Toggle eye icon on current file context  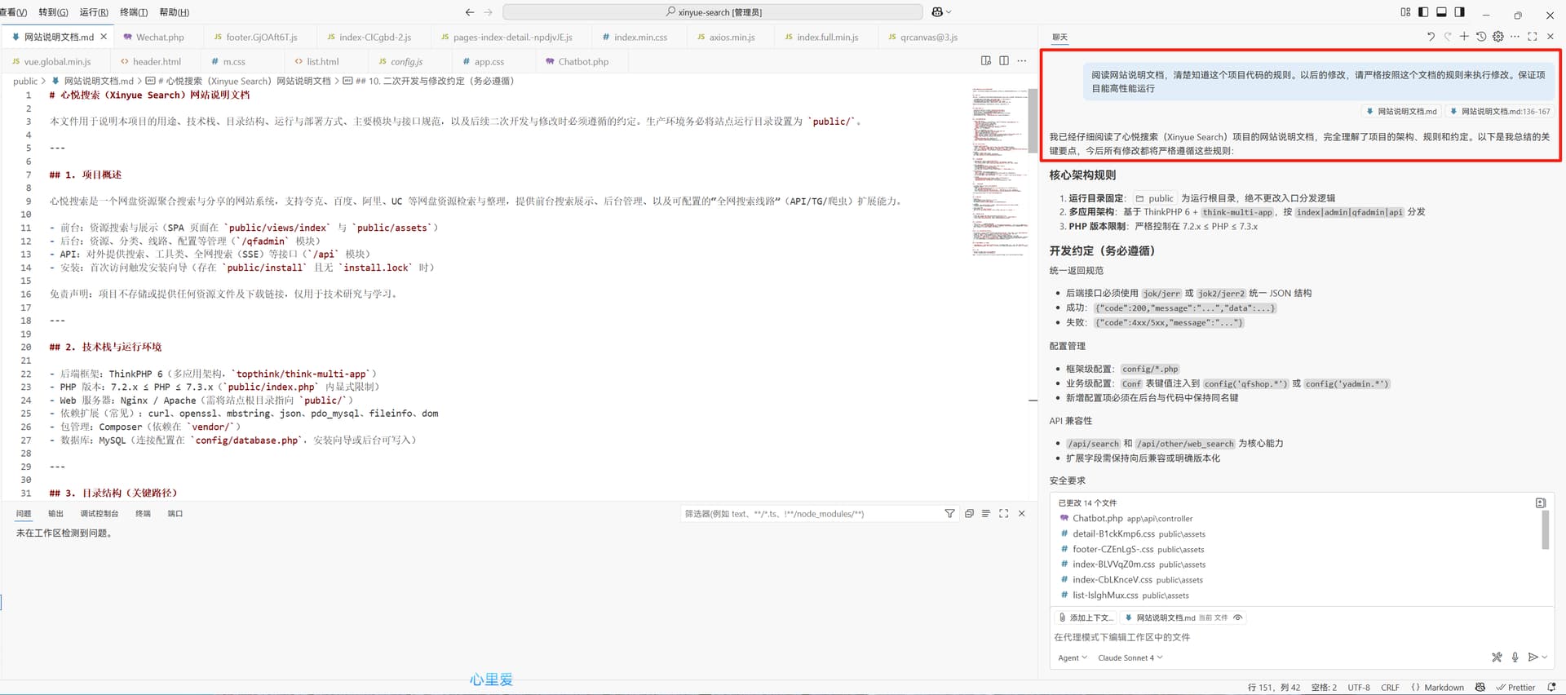[x=1238, y=618]
